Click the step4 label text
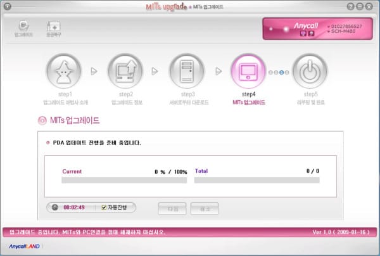This screenshot has width=380, height=256. 249,94
